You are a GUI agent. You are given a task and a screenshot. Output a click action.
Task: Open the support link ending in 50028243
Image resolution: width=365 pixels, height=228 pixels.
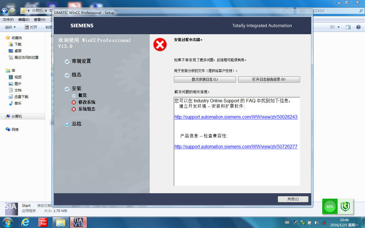click(x=236, y=117)
